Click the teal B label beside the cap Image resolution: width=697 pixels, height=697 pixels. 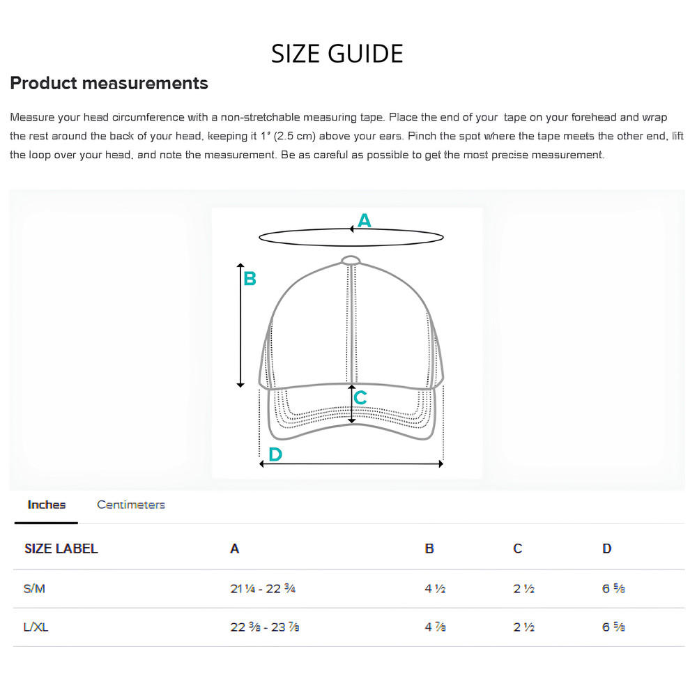(x=250, y=279)
